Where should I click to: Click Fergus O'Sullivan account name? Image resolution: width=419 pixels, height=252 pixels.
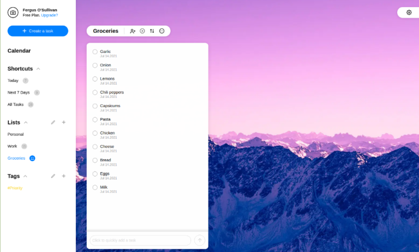click(x=40, y=10)
